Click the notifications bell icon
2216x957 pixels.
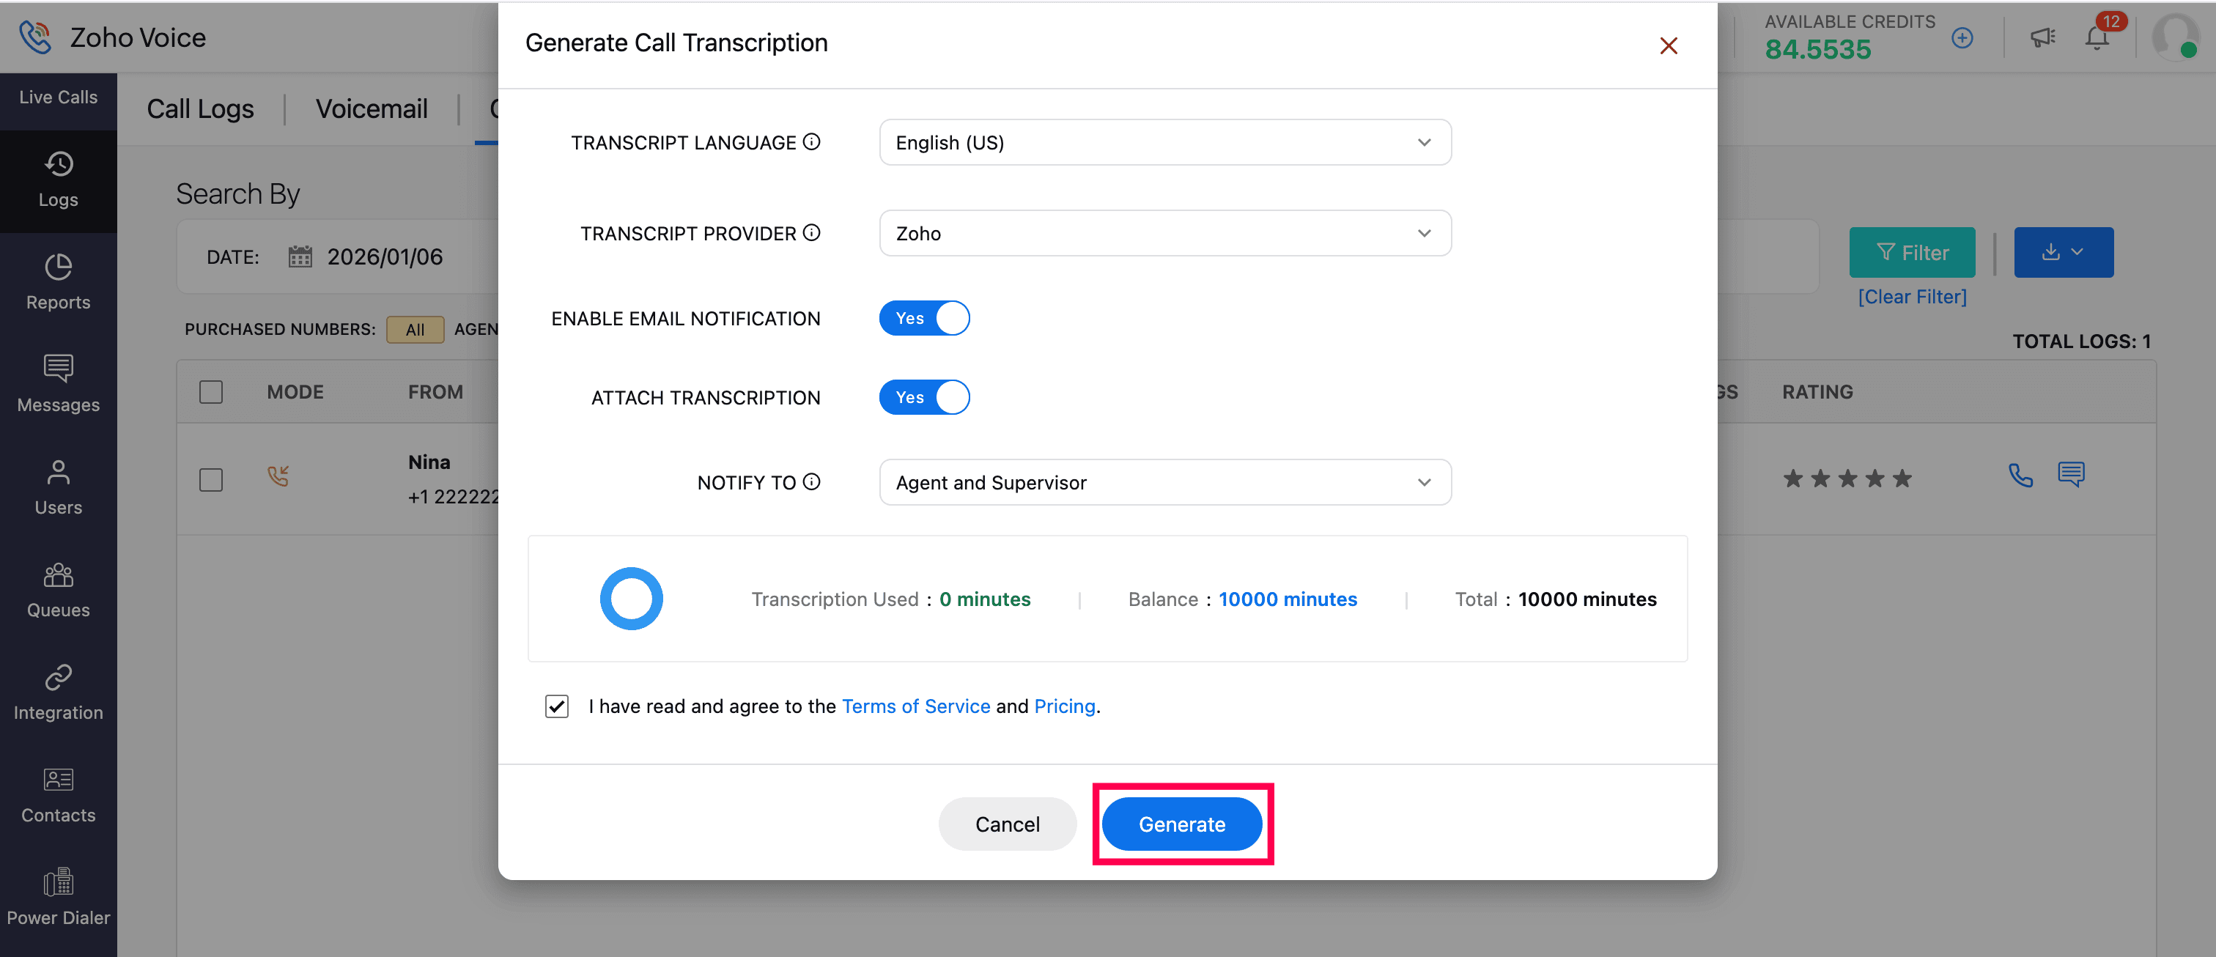[x=2097, y=38]
